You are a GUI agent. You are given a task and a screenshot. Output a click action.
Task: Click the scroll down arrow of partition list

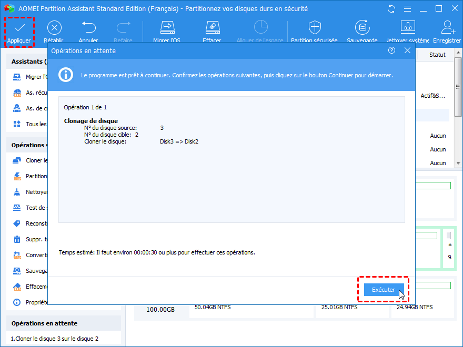(458, 163)
